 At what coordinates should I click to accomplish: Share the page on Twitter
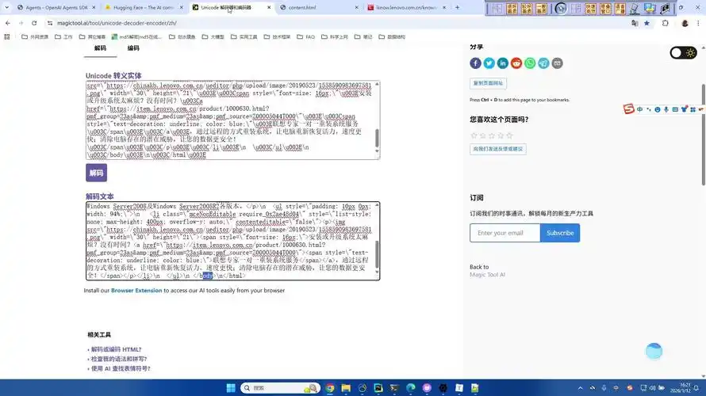[489, 63]
